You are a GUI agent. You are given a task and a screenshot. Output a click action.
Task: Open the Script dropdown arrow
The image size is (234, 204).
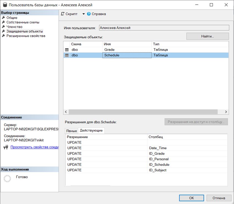(x=83, y=14)
